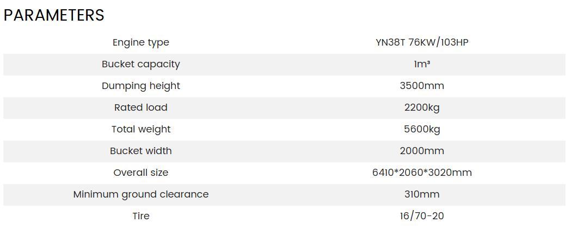Select the 16/70-20 tire size value
This screenshot has height=235, width=571.
(x=422, y=216)
